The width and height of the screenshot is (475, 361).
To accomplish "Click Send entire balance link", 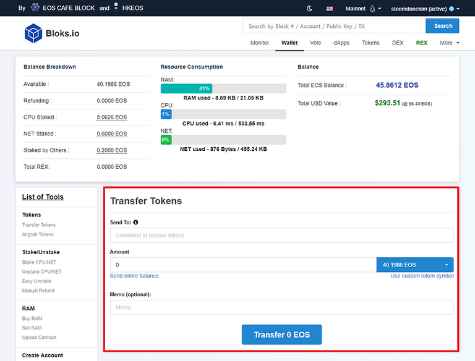I will (x=134, y=276).
